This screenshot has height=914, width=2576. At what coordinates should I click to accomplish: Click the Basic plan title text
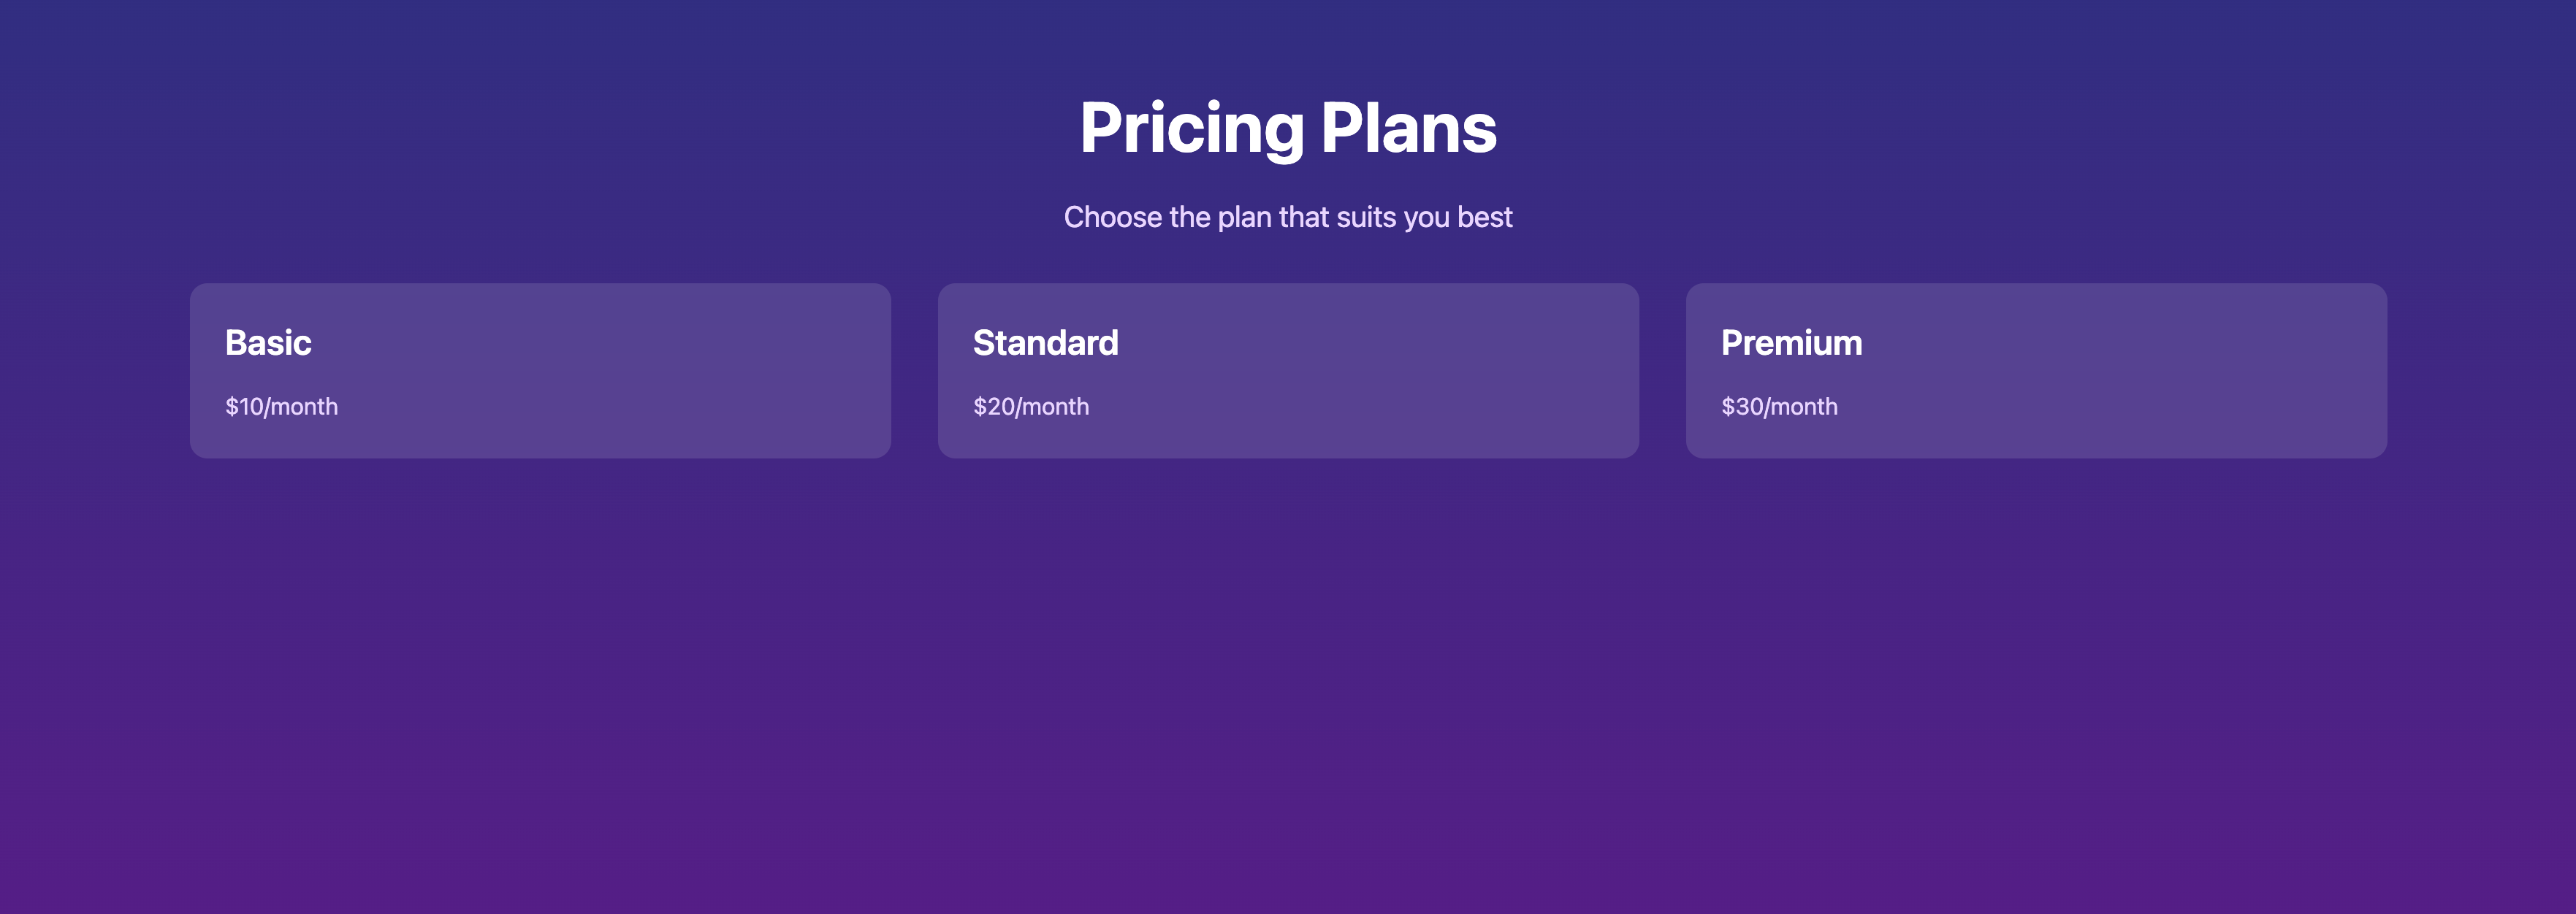(268, 342)
